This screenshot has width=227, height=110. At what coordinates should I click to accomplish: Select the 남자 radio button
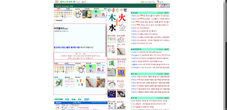62,107
